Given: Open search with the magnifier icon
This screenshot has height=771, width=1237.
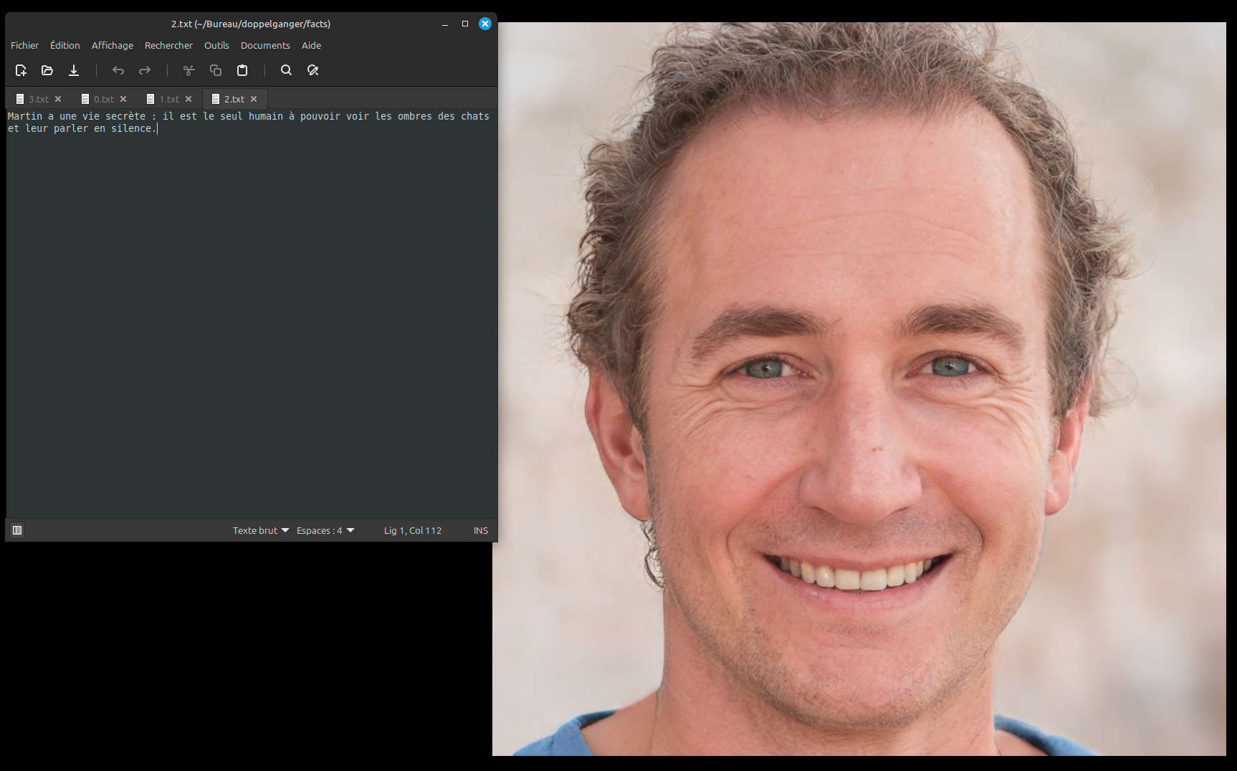Looking at the screenshot, I should pyautogui.click(x=287, y=70).
